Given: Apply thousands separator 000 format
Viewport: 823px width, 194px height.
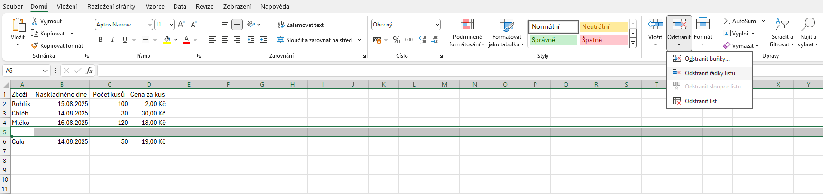Looking at the screenshot, I should pos(409,40).
